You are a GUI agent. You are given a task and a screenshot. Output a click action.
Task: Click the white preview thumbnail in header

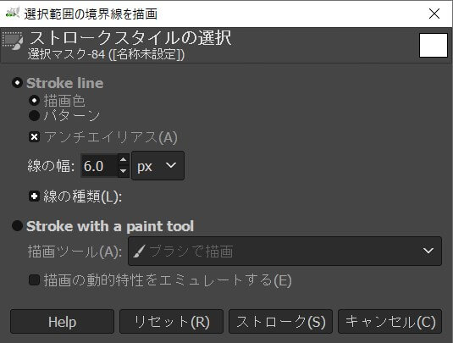434,45
